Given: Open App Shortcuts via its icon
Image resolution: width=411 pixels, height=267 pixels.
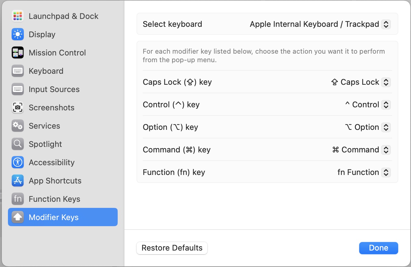Looking at the screenshot, I should click(x=17, y=180).
